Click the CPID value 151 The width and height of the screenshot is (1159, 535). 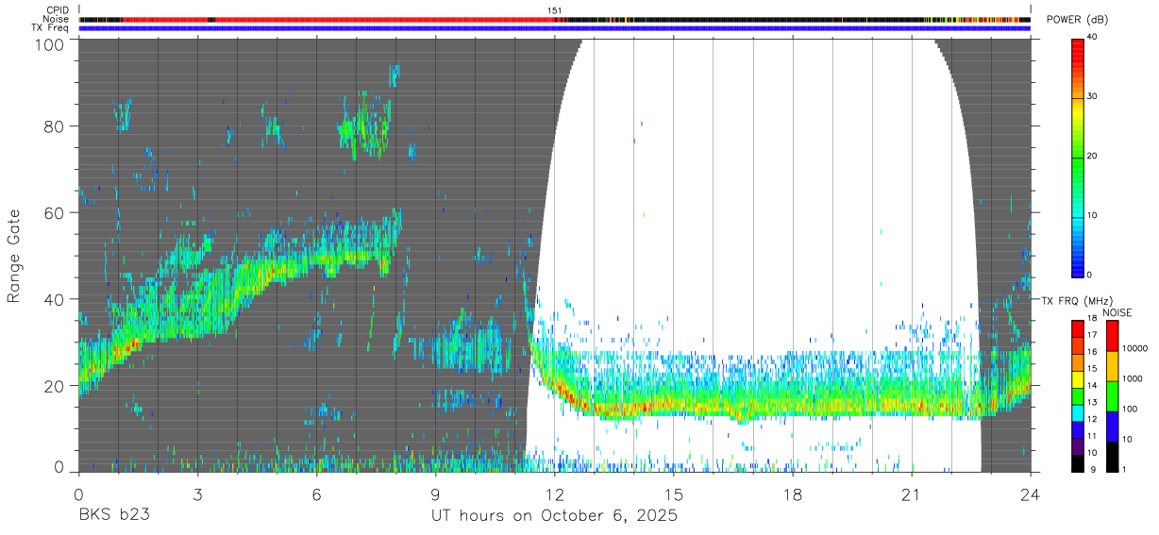(x=554, y=10)
